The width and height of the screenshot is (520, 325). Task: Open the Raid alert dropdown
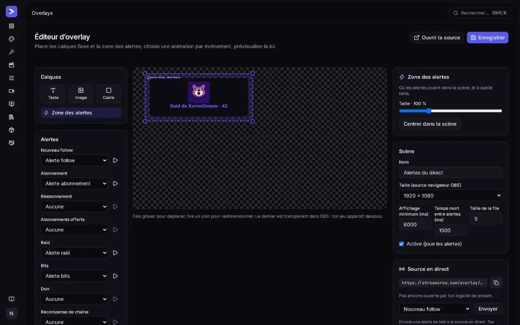coord(74,253)
